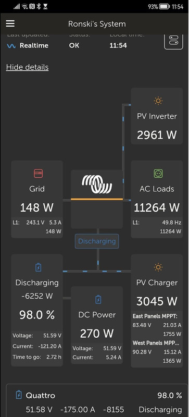Tap the Ronski's System title
Screen dimensions: 189x417
[x=97, y=23]
